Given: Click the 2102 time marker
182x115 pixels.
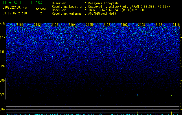Looking at the screenshot, I should (x=37, y=25).
